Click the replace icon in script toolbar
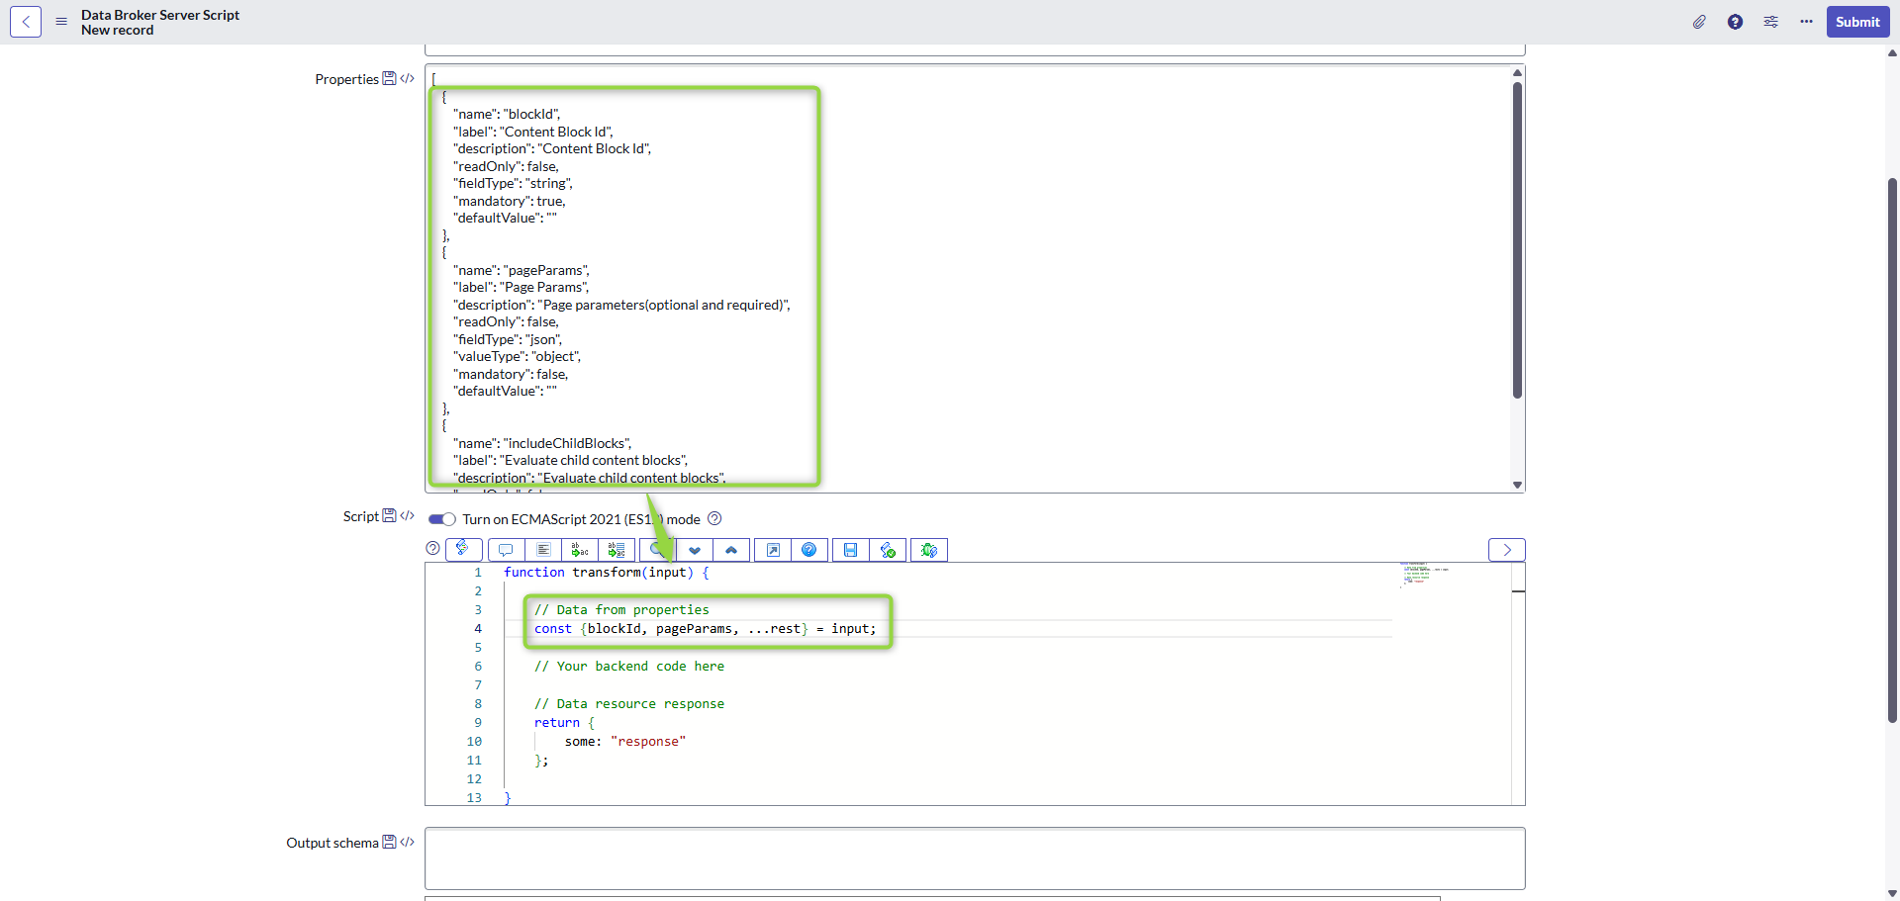This screenshot has height=901, width=1900. (x=580, y=550)
